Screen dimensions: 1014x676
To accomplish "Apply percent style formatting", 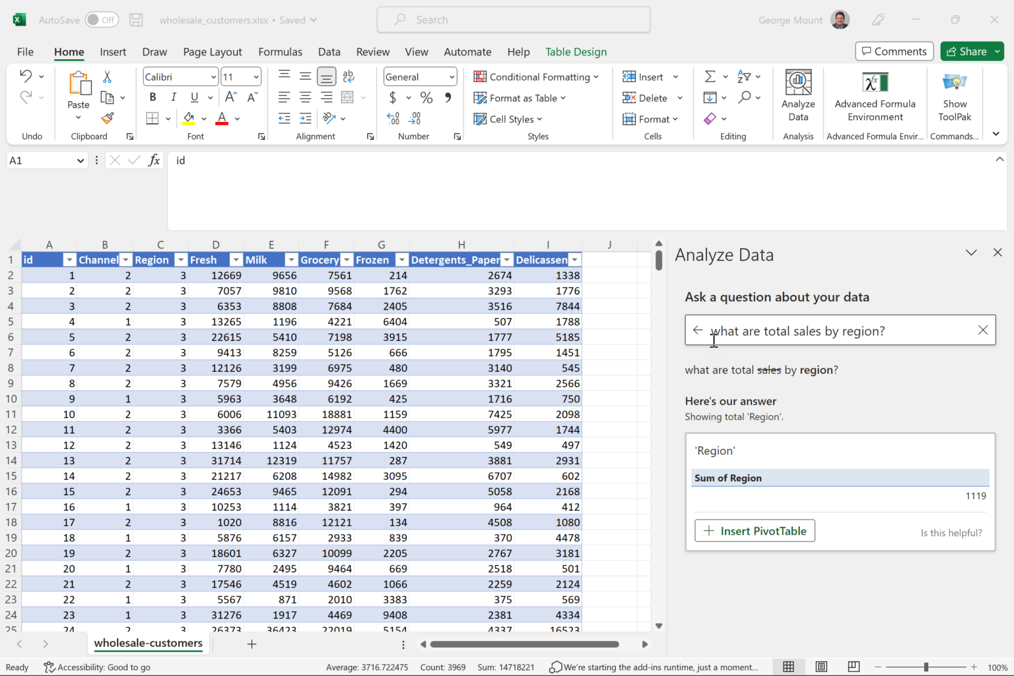I will [x=426, y=98].
